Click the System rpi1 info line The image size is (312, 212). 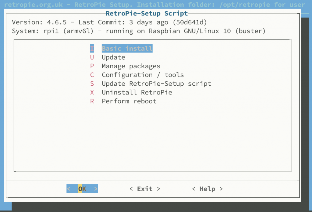[x=139, y=31]
